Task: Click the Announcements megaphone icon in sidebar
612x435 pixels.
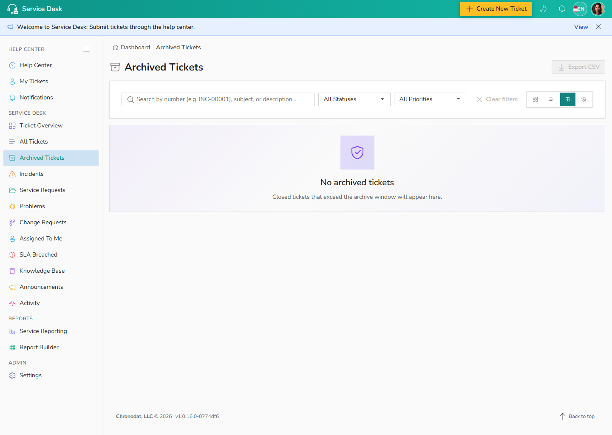Action: 12,287
